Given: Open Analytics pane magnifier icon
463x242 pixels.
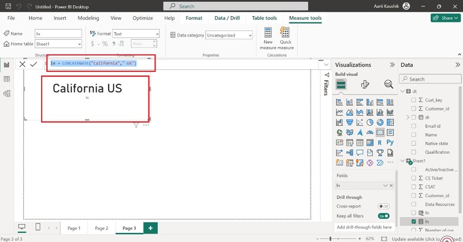Looking at the screenshot, I should tap(388, 85).
